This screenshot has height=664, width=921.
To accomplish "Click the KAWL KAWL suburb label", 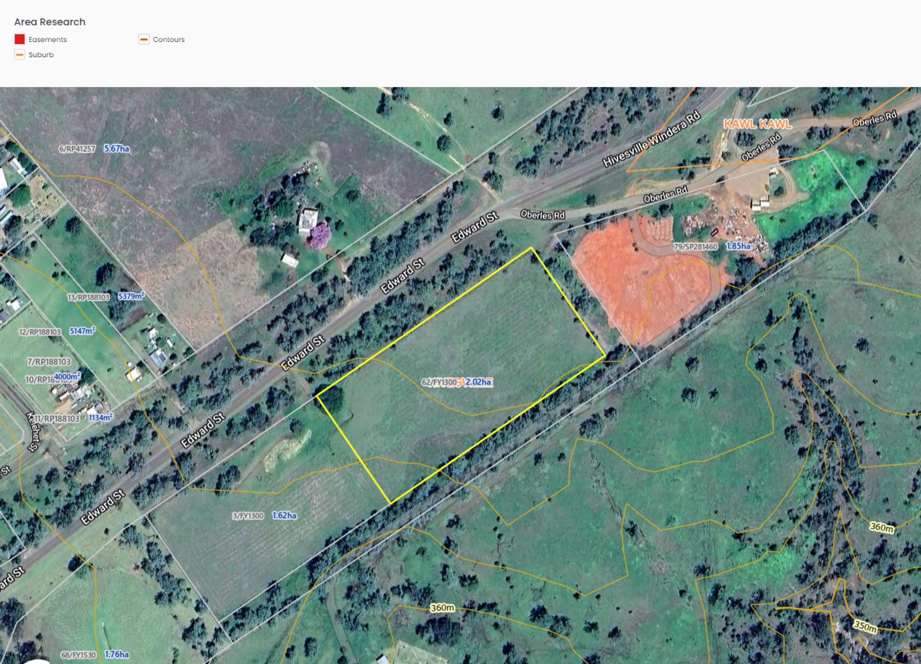I will tap(757, 124).
